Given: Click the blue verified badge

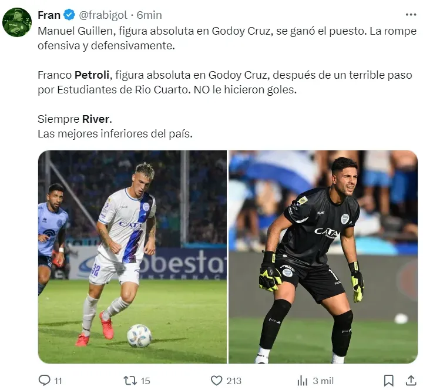Looking at the screenshot, I should [68, 15].
